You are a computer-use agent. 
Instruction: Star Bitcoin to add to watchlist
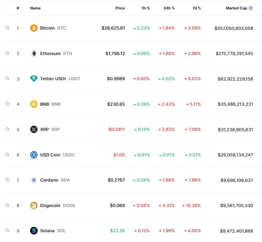point(7,28)
